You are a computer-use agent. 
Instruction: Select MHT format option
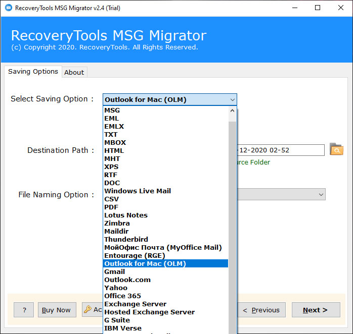click(x=165, y=159)
